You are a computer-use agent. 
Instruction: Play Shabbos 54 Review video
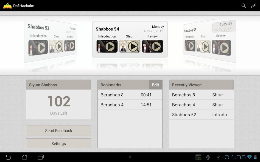[x=152, y=46]
